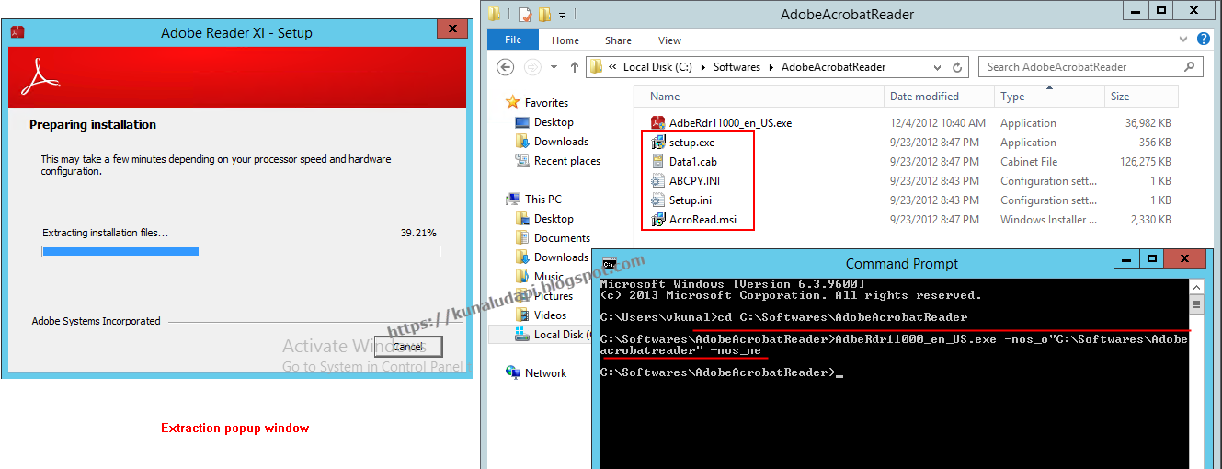This screenshot has height=469, width=1222.
Task: Click Softwares in the address breadcrumb
Action: click(737, 67)
